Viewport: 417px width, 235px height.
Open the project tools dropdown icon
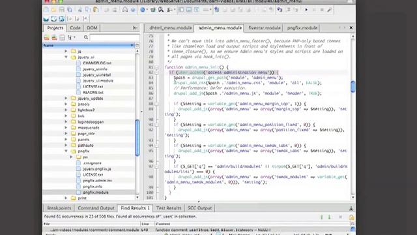(71, 37)
